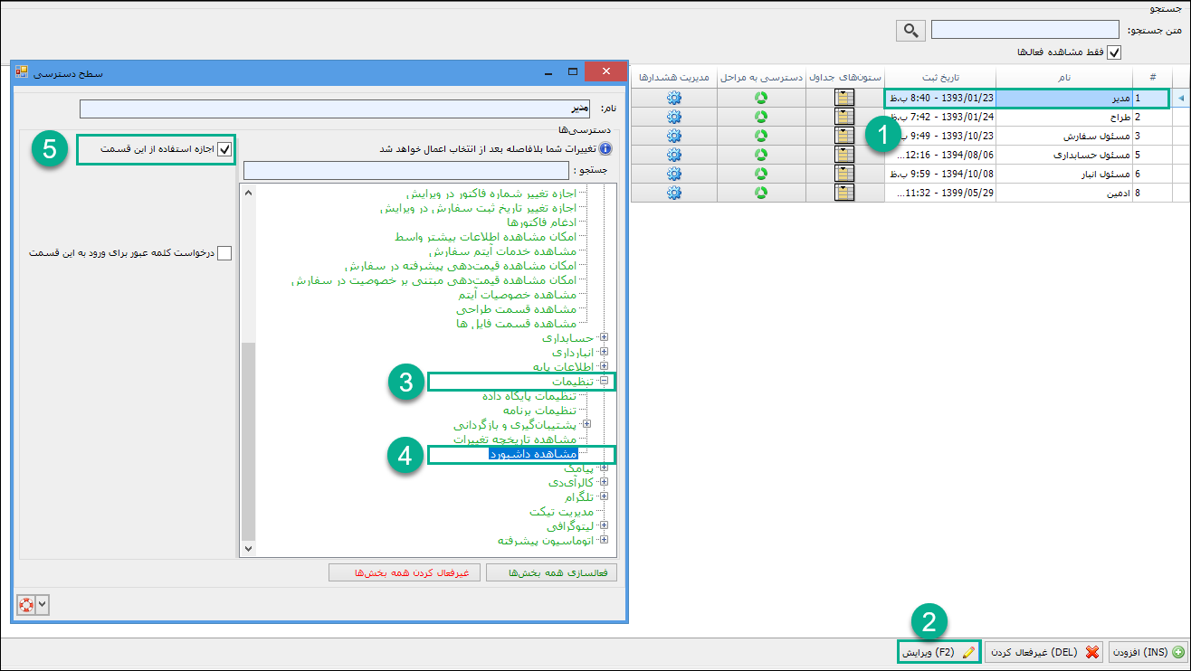Image resolution: width=1191 pixels, height=671 pixels.
Task: Select the مسئول انبار name cell
Action: tap(1064, 174)
